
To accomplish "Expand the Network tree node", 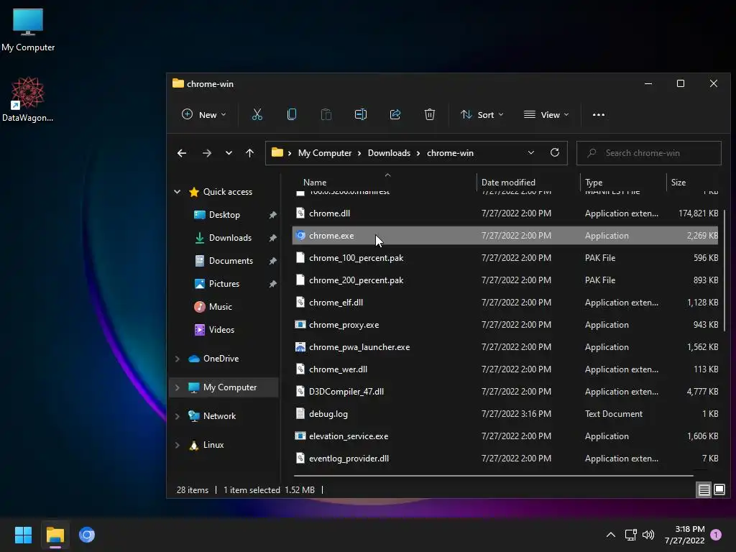I will point(177,416).
